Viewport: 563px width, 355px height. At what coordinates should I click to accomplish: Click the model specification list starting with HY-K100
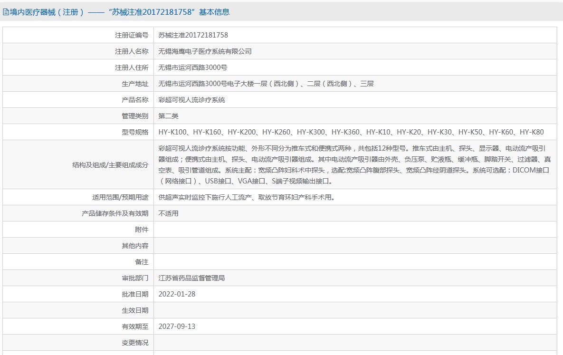pyautogui.click(x=351, y=132)
